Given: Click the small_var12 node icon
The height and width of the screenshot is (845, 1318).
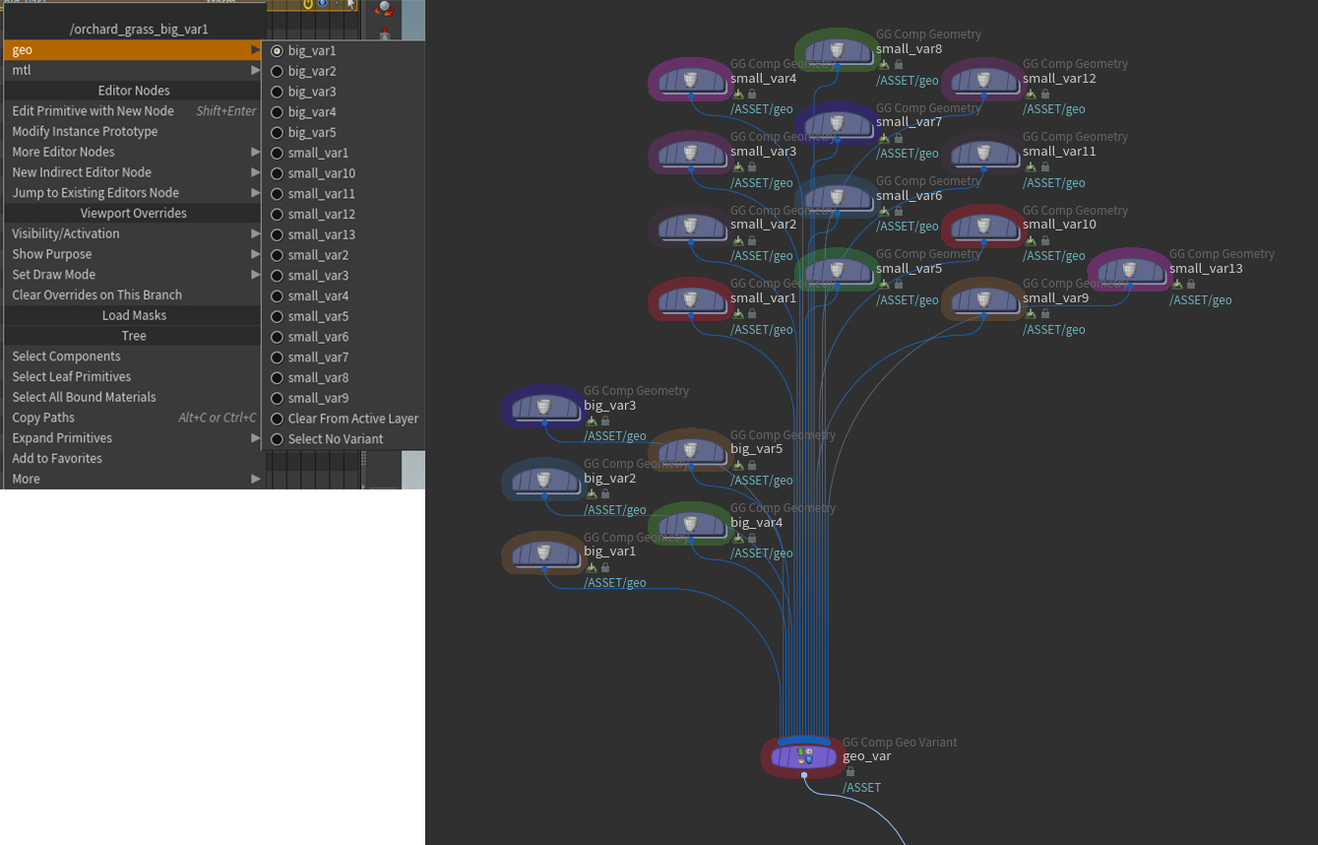Looking at the screenshot, I should click(982, 80).
